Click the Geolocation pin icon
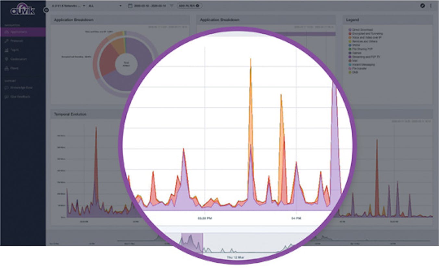 (x=6, y=59)
